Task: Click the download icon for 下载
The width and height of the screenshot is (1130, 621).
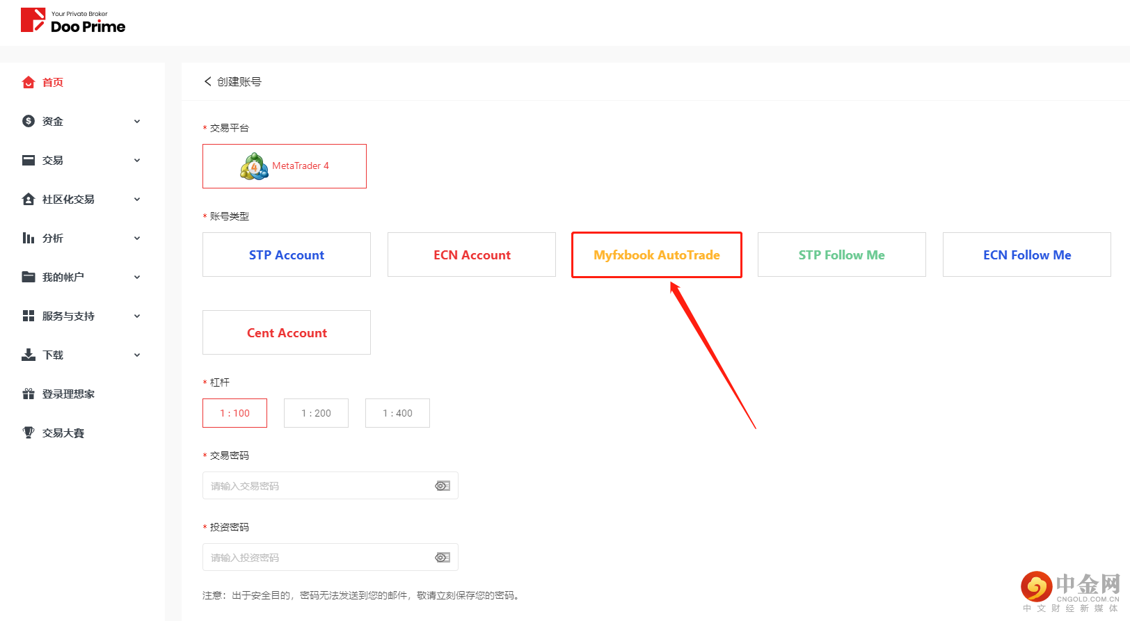Action: 29,355
